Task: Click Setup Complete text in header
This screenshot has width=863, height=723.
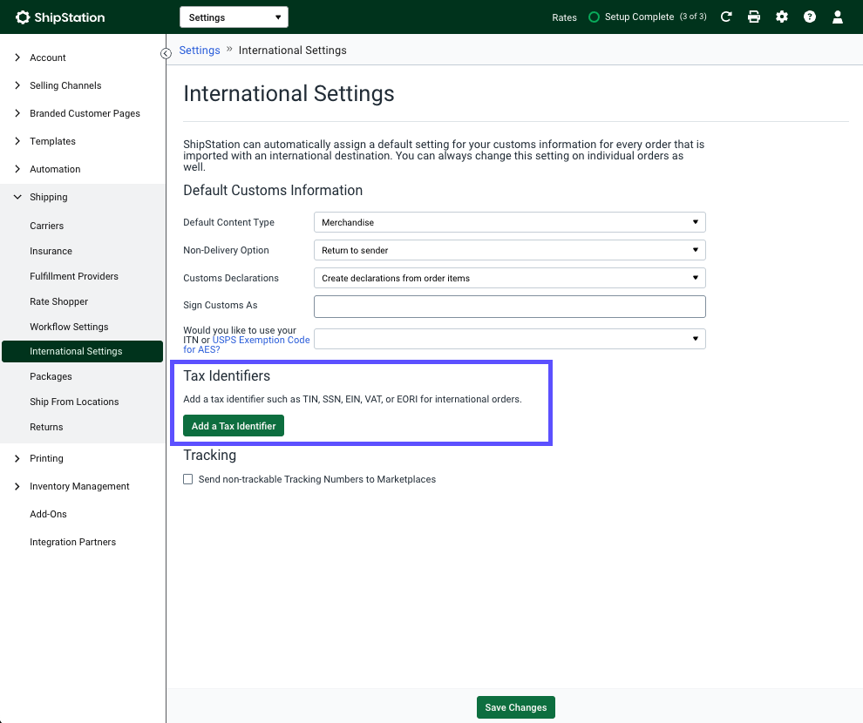Action: (639, 17)
